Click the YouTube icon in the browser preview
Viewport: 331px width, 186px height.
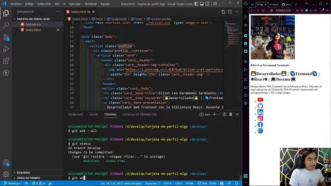[x=260, y=100]
